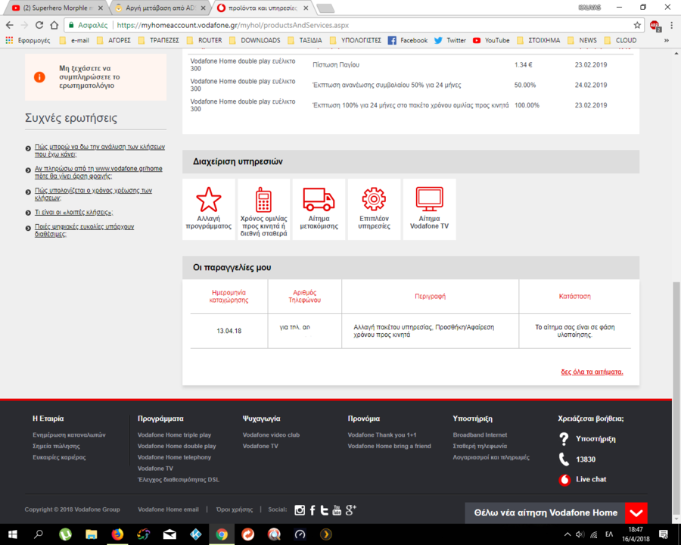Go back with the browser back arrow

10,25
